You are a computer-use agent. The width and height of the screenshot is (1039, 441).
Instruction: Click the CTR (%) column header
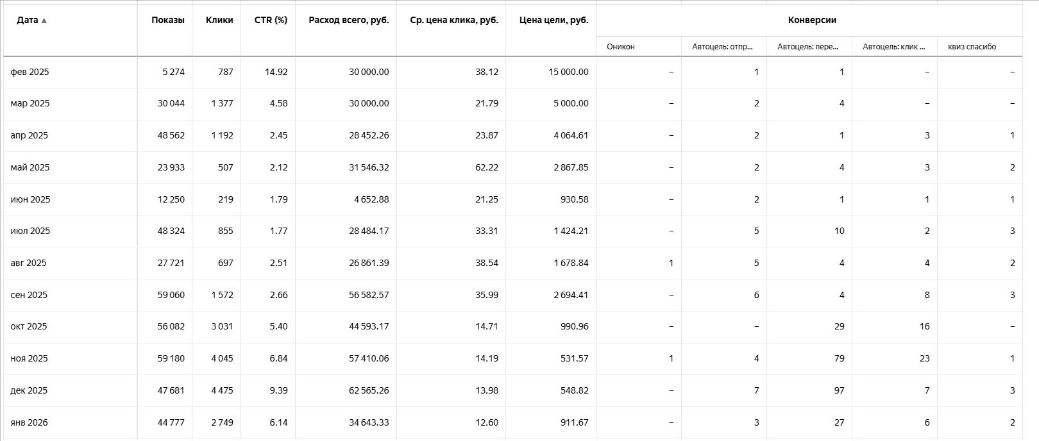click(271, 20)
